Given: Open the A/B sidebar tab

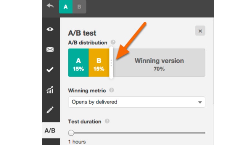Looking at the screenshot, I should click(50, 130).
